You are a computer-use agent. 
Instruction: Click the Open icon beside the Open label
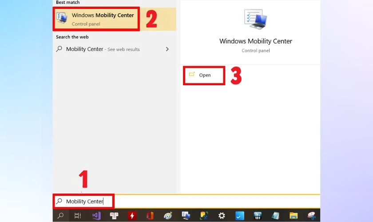192,75
